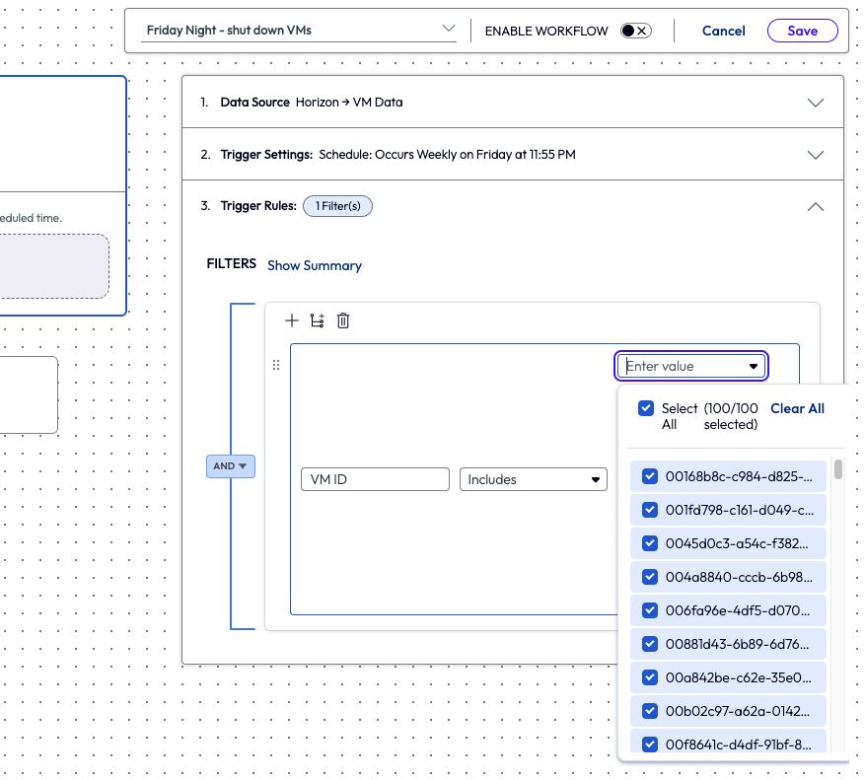
Task: Open the AND operator dropdown
Action: coord(231,466)
